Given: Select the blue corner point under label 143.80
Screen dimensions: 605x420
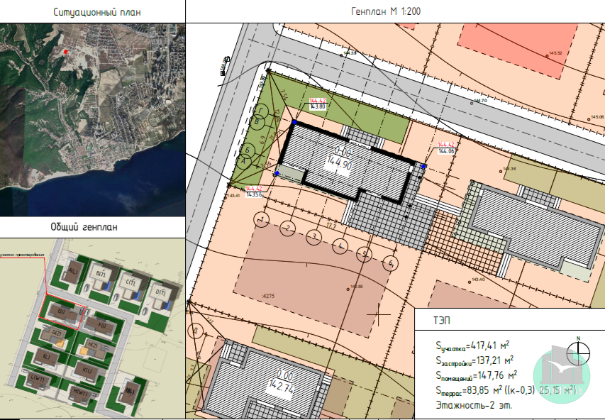Looking at the screenshot, I should pos(293,122).
